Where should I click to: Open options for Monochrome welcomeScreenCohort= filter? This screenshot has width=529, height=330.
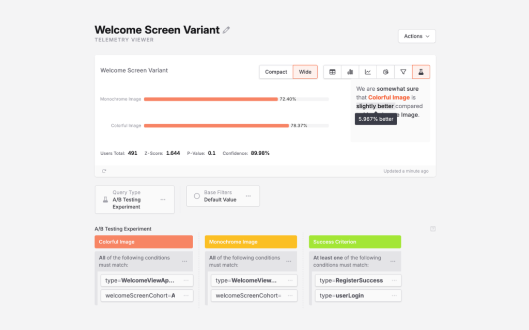pos(290,295)
